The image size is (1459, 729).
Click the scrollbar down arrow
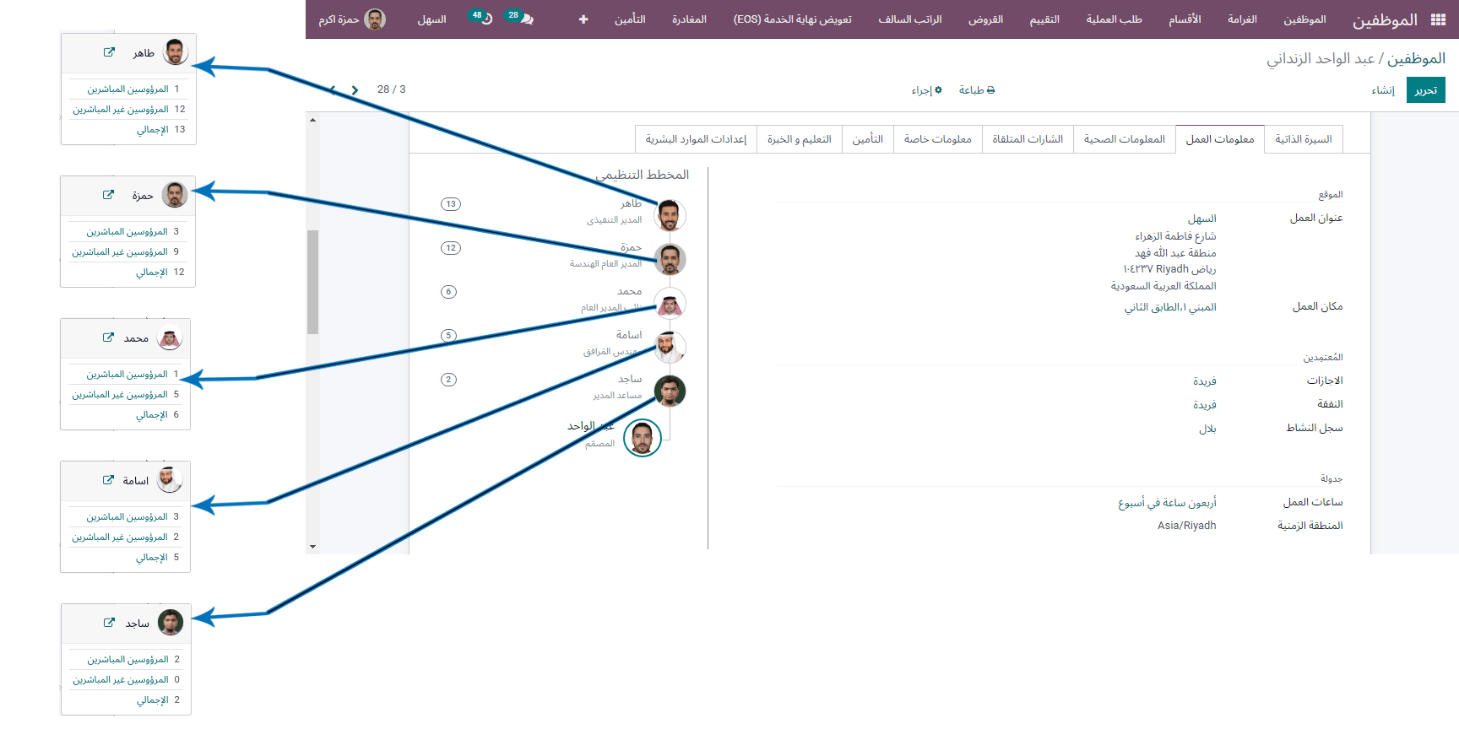click(x=312, y=547)
